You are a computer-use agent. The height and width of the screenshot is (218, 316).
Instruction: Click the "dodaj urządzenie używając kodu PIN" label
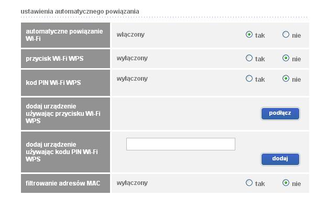point(62,151)
